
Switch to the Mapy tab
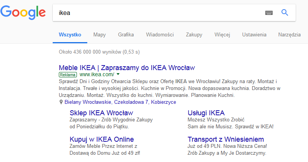click(x=99, y=34)
